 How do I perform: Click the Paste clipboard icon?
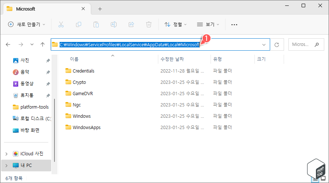point(96,24)
